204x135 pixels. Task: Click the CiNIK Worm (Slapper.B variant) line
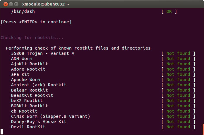[x=50, y=116]
